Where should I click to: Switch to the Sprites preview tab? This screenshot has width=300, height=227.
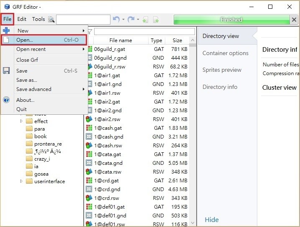[x=222, y=70]
